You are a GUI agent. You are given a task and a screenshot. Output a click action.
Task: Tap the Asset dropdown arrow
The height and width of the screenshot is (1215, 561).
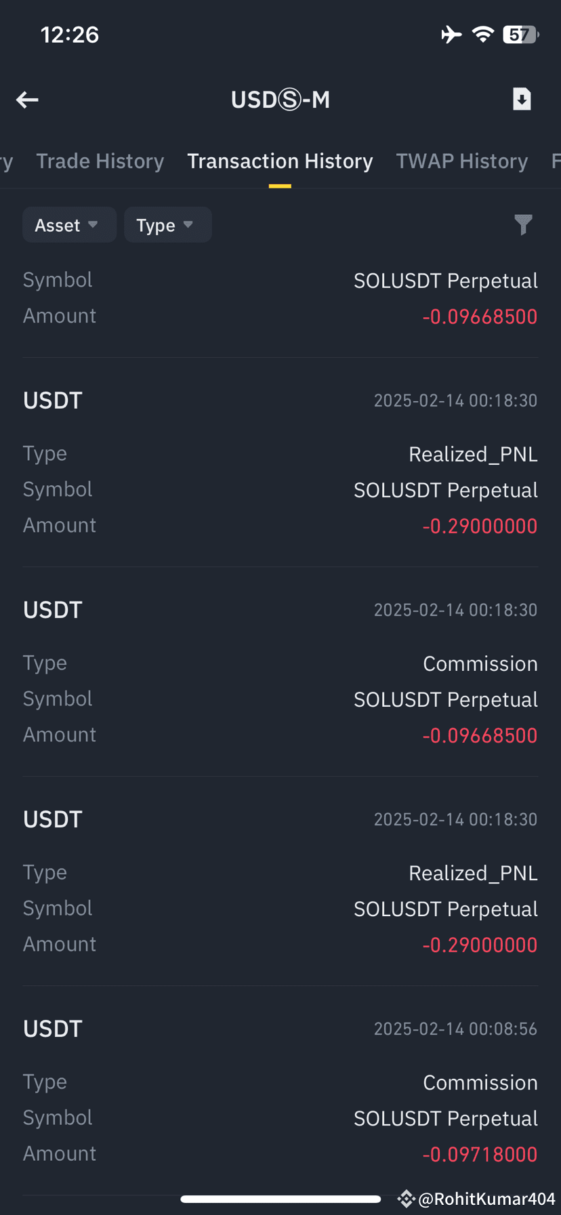tap(93, 225)
